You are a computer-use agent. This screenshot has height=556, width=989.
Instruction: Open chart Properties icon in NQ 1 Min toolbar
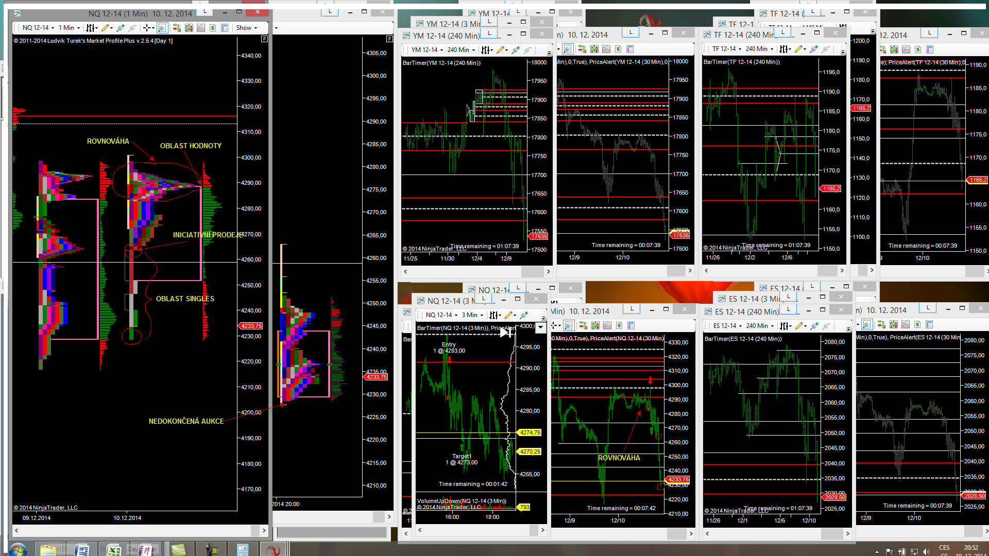coord(225,28)
